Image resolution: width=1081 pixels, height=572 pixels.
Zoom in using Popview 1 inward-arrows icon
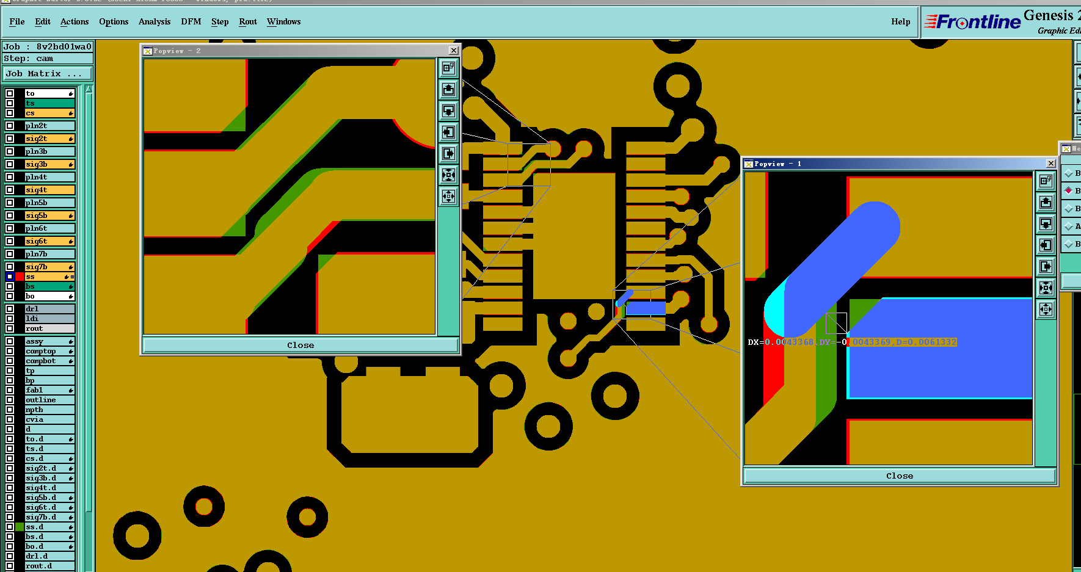(1046, 288)
